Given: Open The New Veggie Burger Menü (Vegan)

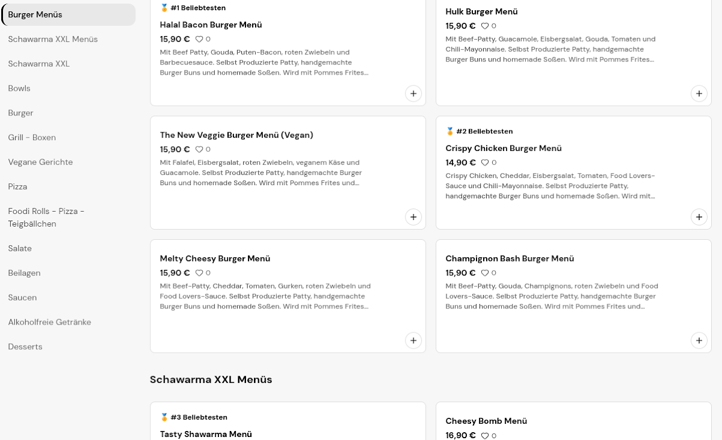Looking at the screenshot, I should pos(236,135).
